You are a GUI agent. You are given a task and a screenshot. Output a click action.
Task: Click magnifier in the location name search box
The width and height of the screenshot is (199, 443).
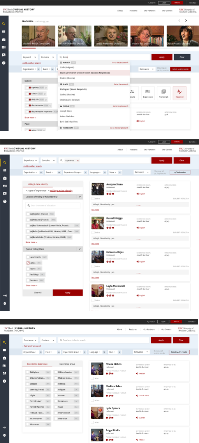click(28, 205)
